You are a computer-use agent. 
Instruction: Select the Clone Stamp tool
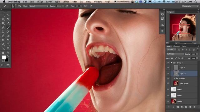[x=3, y=32]
